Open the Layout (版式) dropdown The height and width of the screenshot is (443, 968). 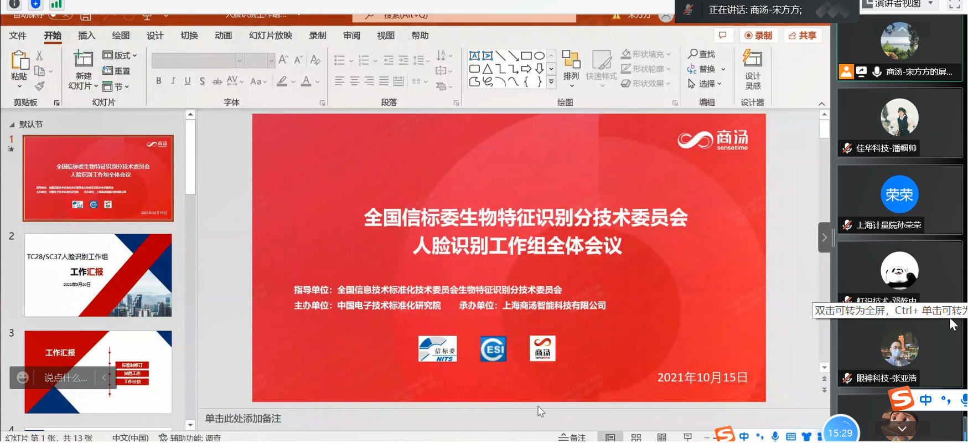point(120,55)
